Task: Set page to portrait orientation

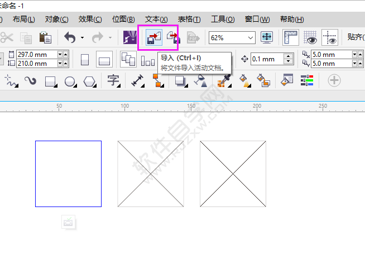Action: pos(85,59)
